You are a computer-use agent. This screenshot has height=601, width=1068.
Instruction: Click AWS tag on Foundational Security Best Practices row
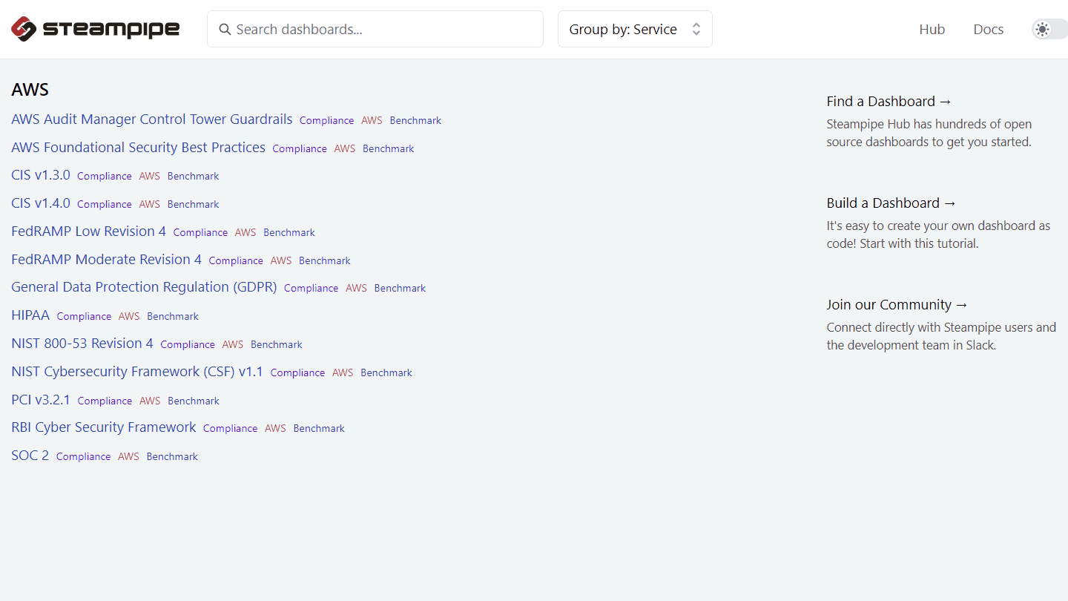(345, 148)
